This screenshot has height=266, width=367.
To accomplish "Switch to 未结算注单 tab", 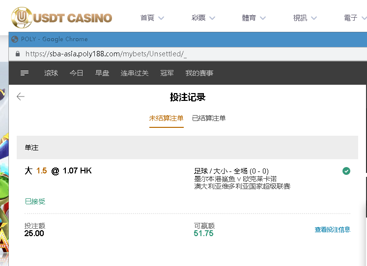I will 167,118.
